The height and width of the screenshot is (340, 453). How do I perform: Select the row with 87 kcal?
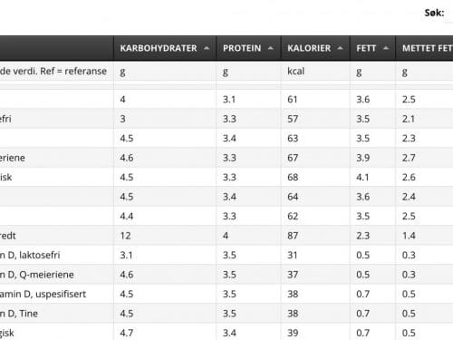(226, 236)
